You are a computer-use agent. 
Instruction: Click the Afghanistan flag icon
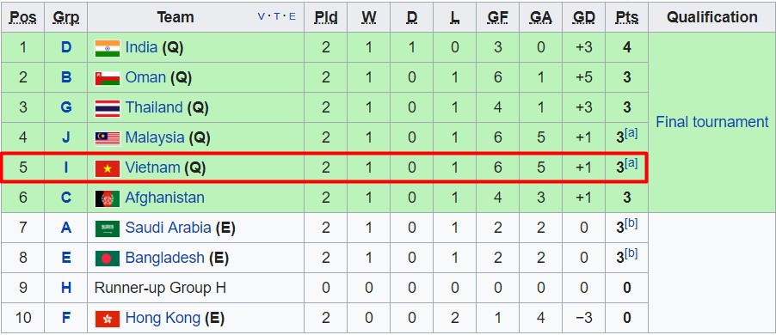tap(108, 198)
